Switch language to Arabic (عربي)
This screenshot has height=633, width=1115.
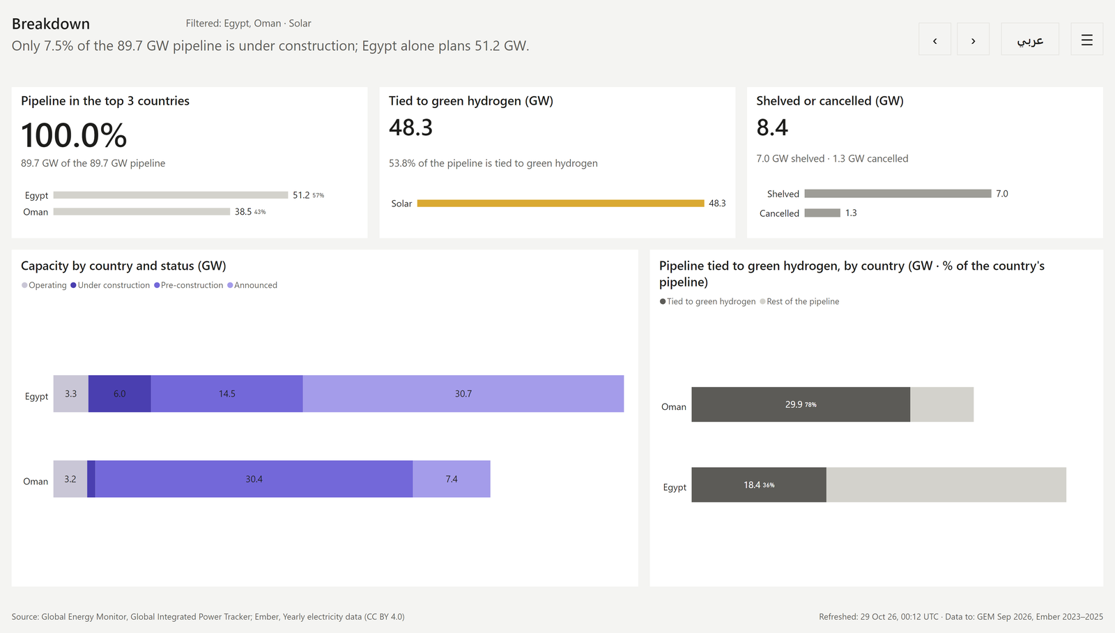(1030, 39)
